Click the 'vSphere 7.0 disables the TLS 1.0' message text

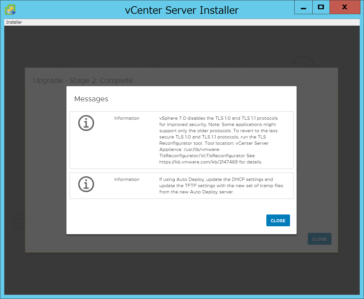pyautogui.click(x=218, y=140)
